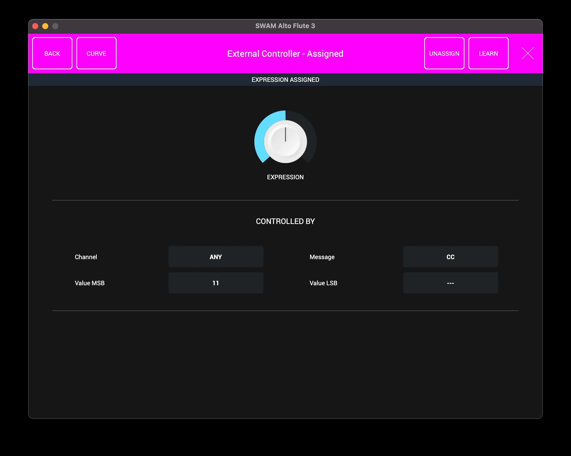Image resolution: width=571 pixels, height=456 pixels.
Task: Open the CURVE editor
Action: click(97, 53)
